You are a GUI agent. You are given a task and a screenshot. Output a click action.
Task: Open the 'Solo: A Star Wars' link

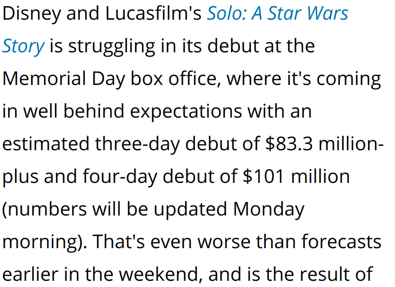[x=277, y=13]
